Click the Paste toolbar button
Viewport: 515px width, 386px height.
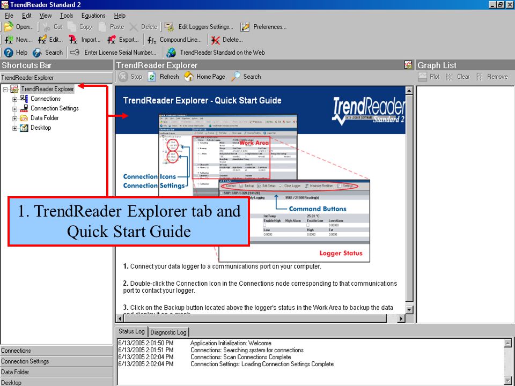[x=112, y=27]
